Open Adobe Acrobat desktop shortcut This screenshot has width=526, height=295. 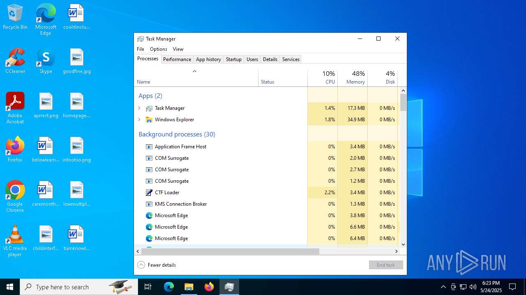coord(15,108)
